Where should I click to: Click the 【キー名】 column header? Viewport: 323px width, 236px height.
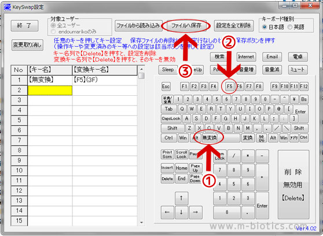tap(50, 70)
